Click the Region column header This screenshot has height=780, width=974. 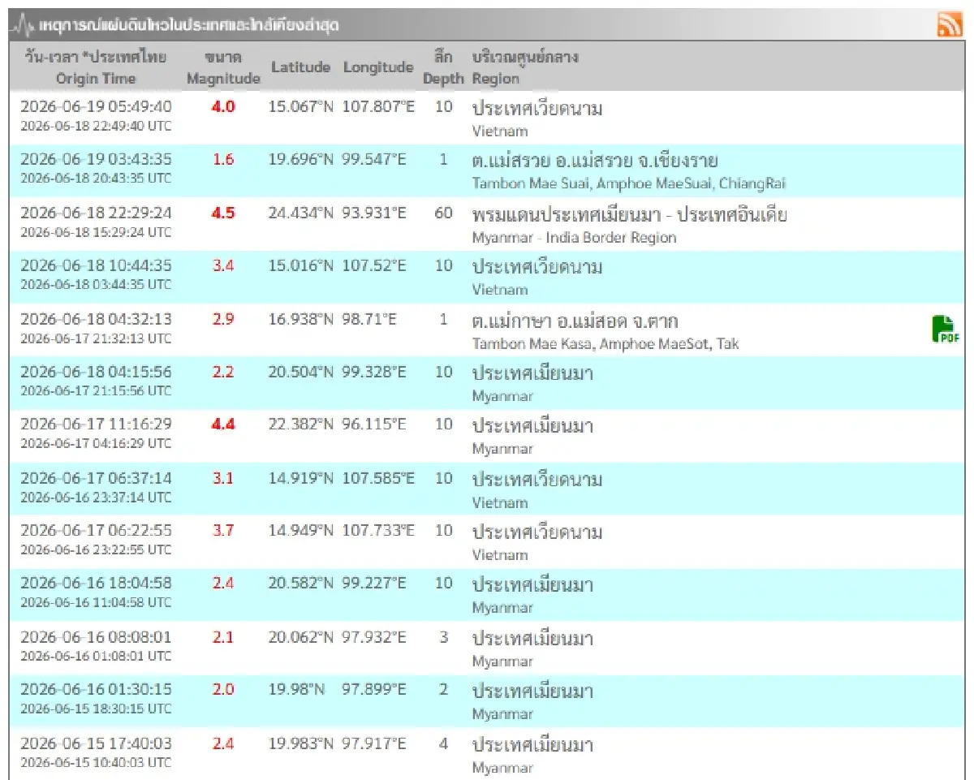(525, 68)
